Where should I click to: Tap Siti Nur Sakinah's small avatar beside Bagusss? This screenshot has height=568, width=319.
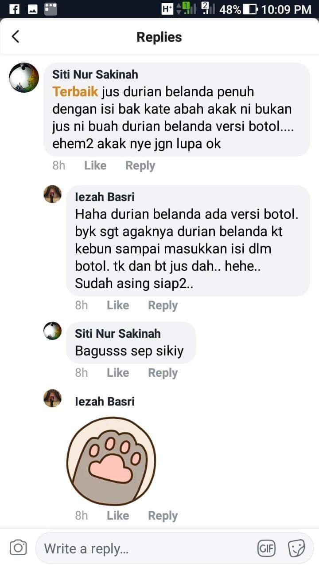(52, 331)
